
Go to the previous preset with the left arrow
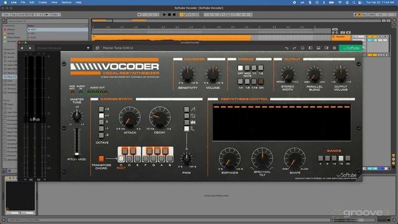tap(22, 48)
